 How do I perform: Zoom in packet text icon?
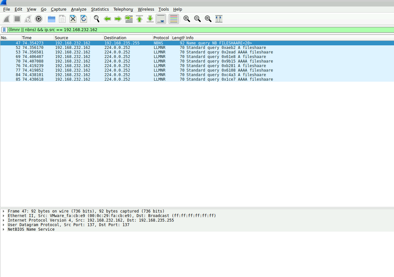pos(187,19)
